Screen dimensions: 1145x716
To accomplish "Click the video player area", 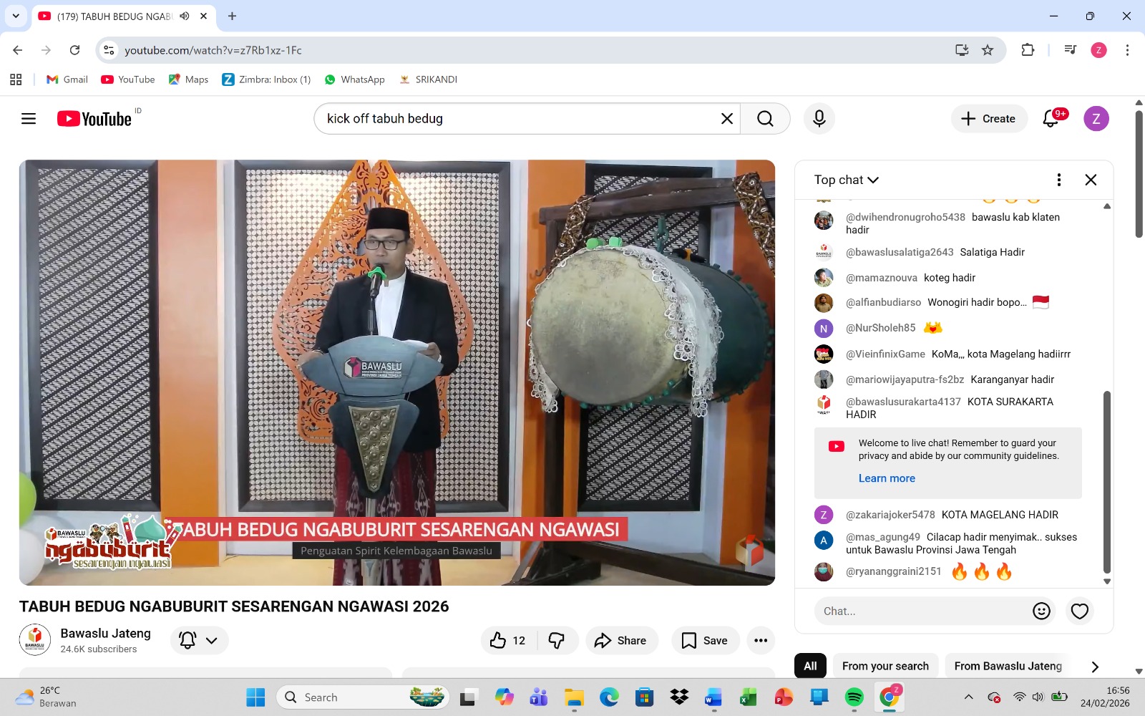I will (397, 372).
